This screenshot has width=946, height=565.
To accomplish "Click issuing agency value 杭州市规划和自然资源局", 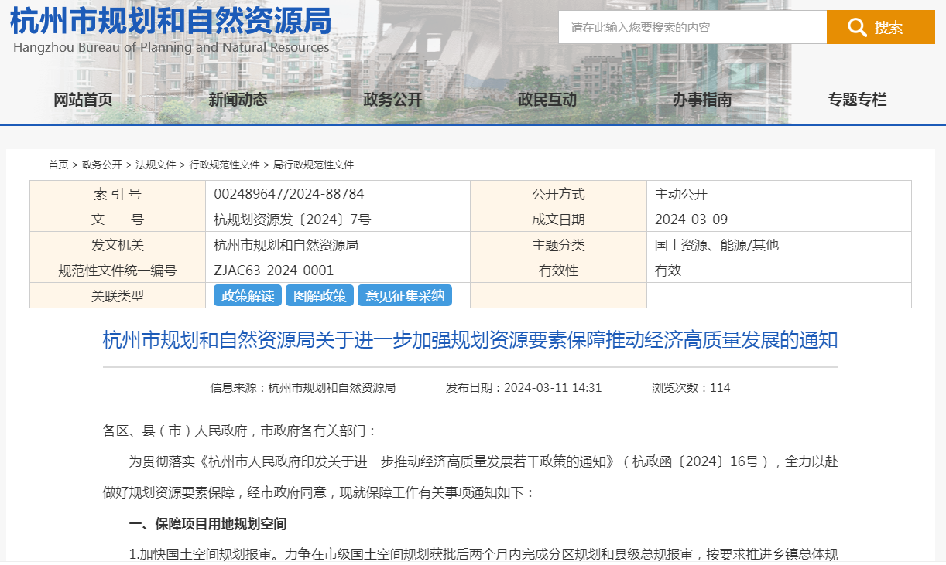I will coord(286,245).
